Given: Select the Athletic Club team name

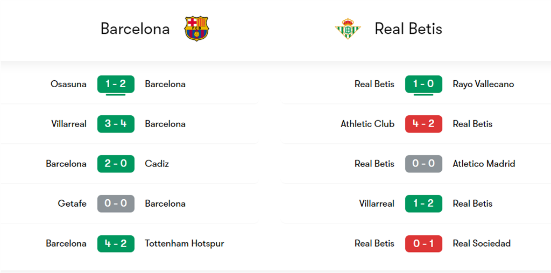Looking at the screenshot, I should click(368, 124).
